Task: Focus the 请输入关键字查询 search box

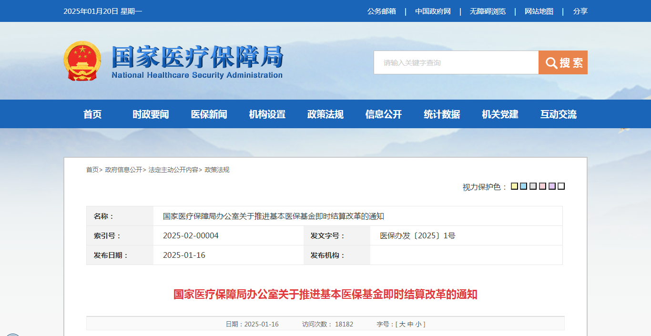Action: [456, 62]
